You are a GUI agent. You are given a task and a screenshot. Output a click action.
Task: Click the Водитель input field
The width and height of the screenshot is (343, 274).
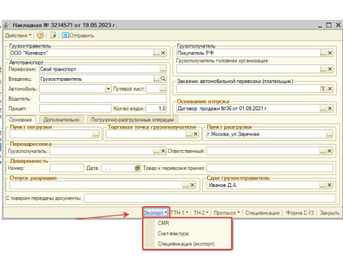tap(103, 99)
